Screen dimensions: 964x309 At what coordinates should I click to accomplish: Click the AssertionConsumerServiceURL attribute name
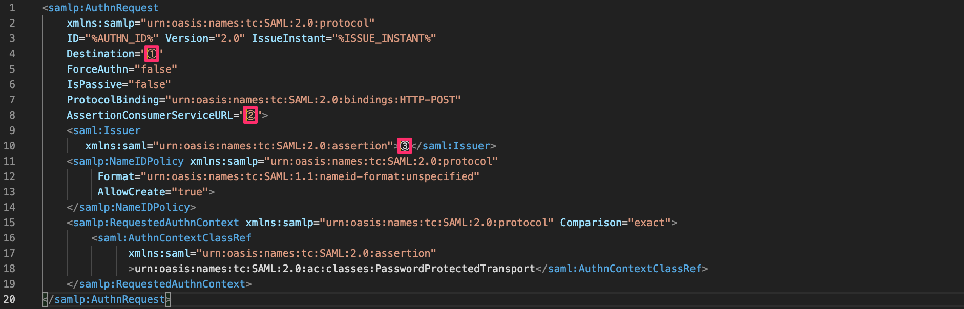[x=150, y=115]
